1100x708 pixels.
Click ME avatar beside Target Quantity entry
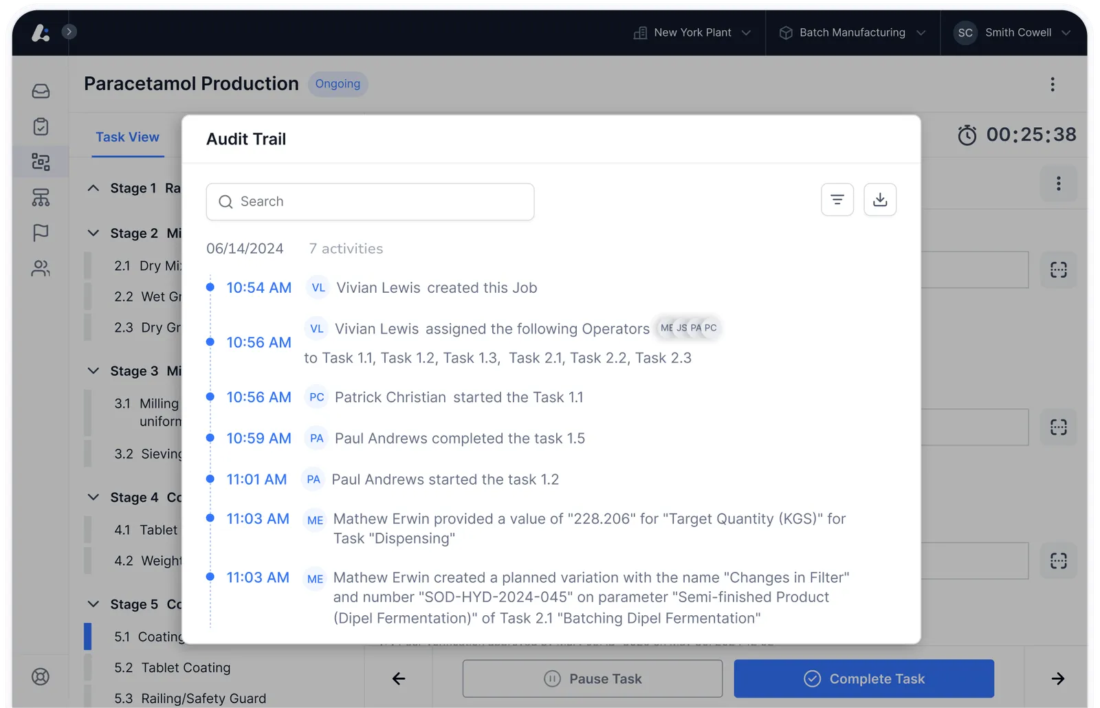pos(315,520)
